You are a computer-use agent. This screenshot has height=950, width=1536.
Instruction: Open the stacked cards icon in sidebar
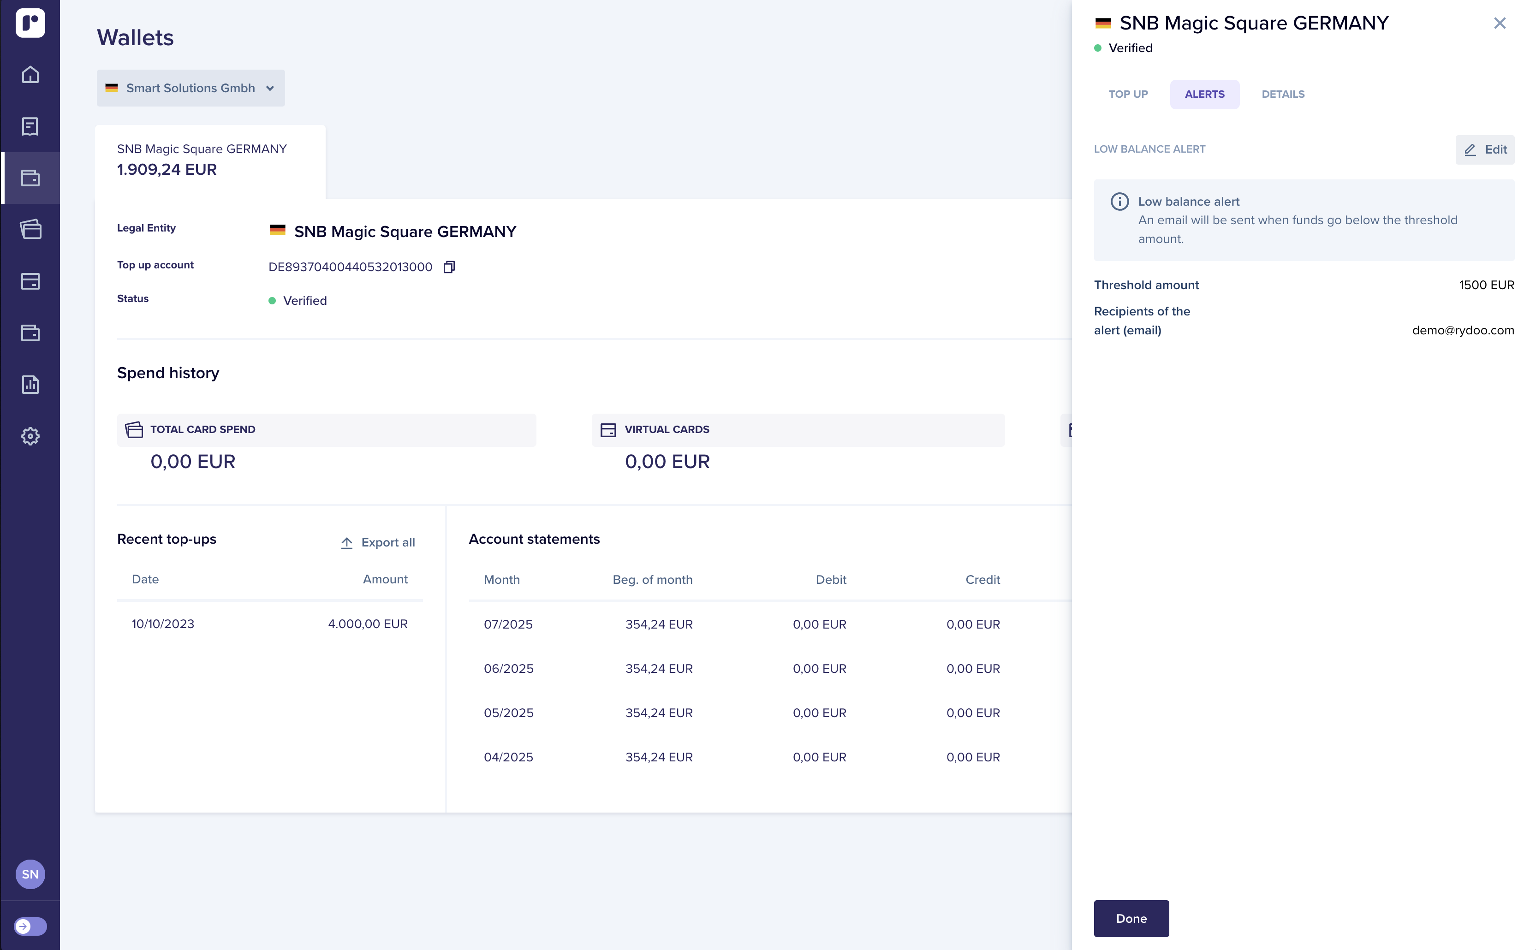30,229
